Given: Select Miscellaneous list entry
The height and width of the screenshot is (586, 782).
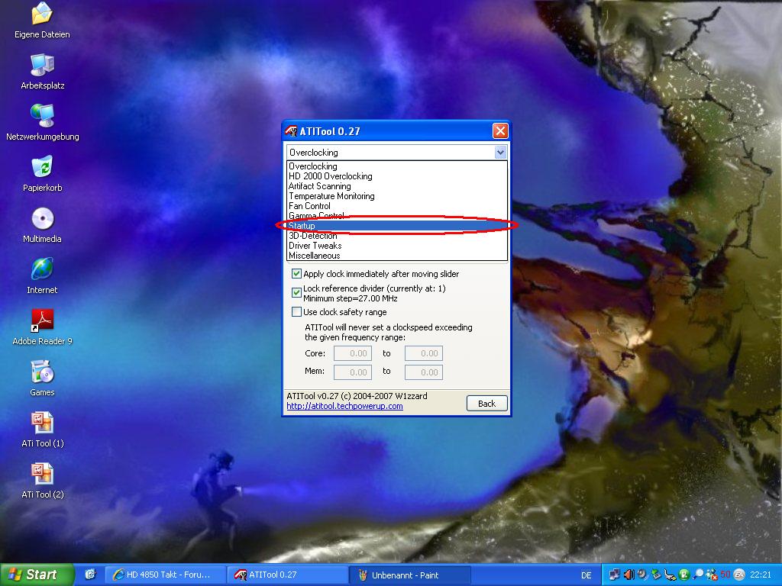Looking at the screenshot, I should [397, 256].
